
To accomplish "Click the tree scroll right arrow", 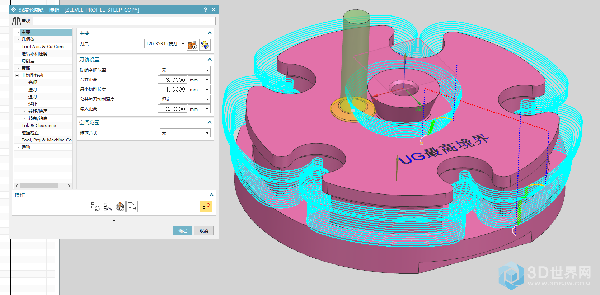I will point(69,186).
